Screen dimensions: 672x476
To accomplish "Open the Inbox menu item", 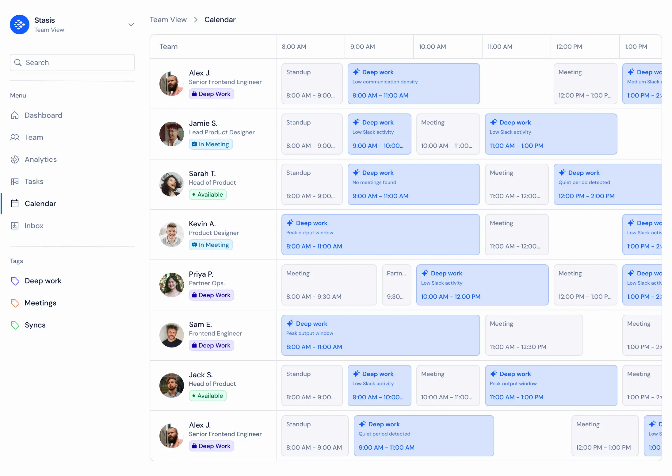I will pos(34,226).
